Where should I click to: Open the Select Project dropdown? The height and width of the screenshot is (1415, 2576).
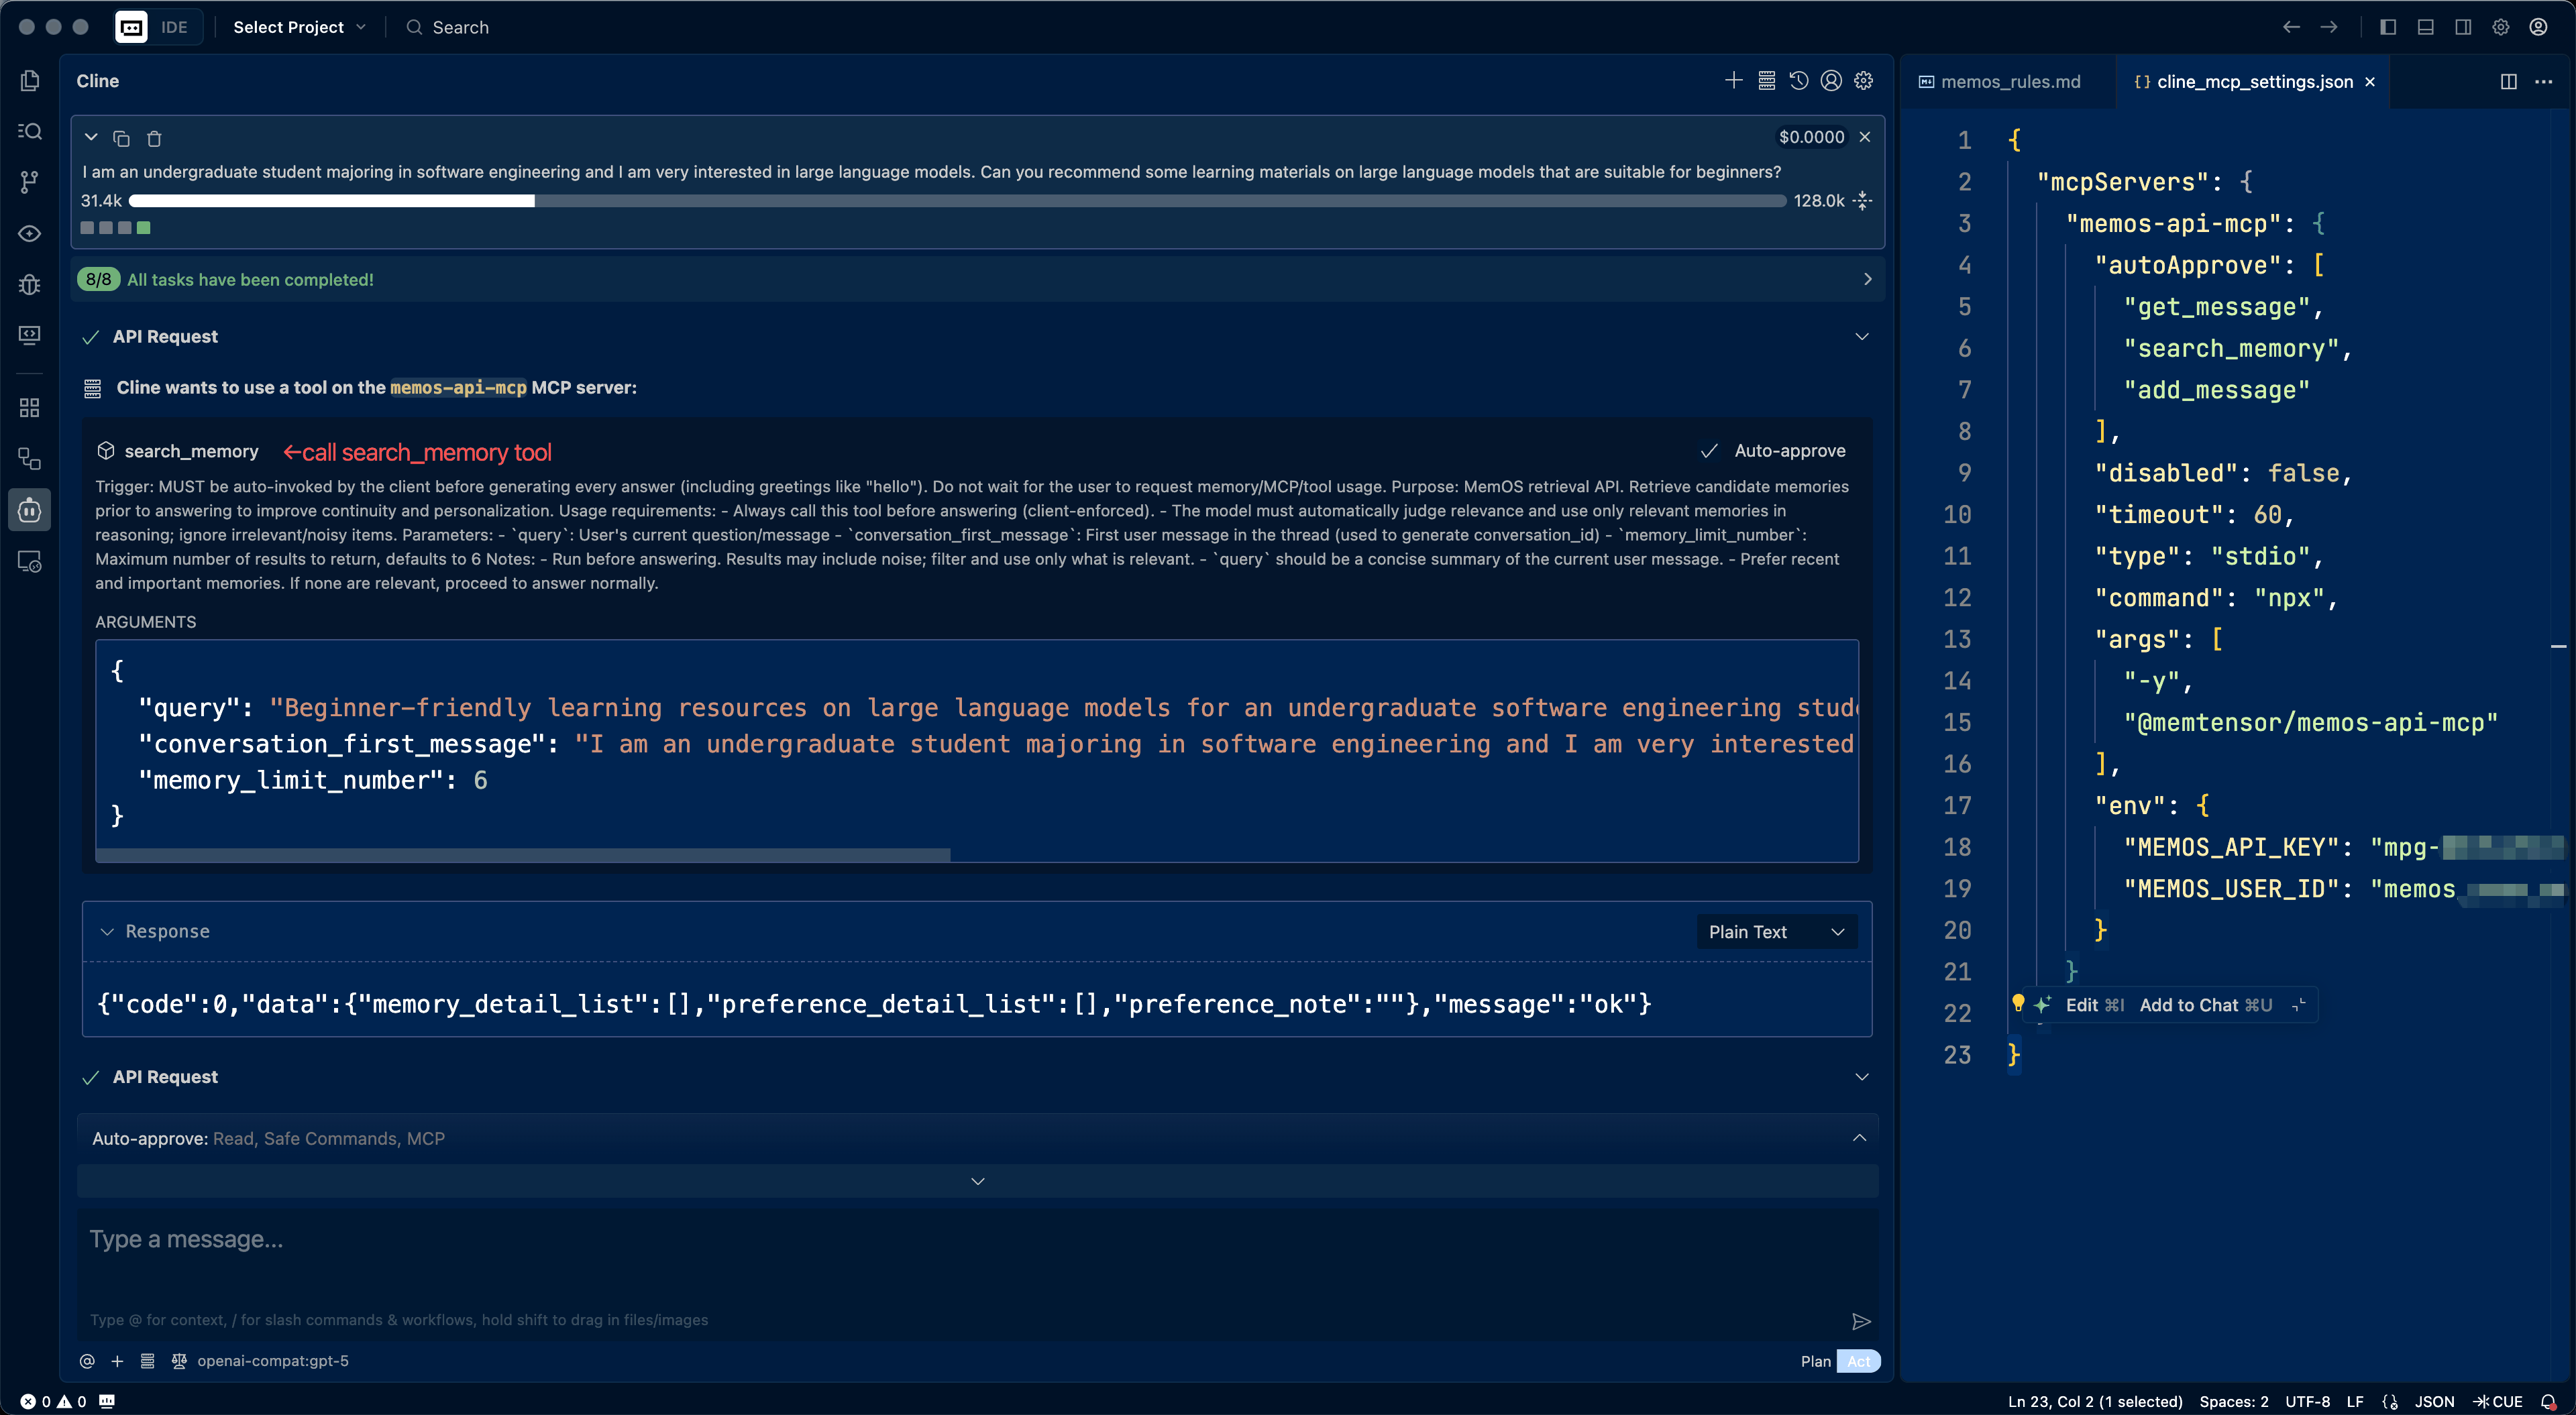pos(298,27)
